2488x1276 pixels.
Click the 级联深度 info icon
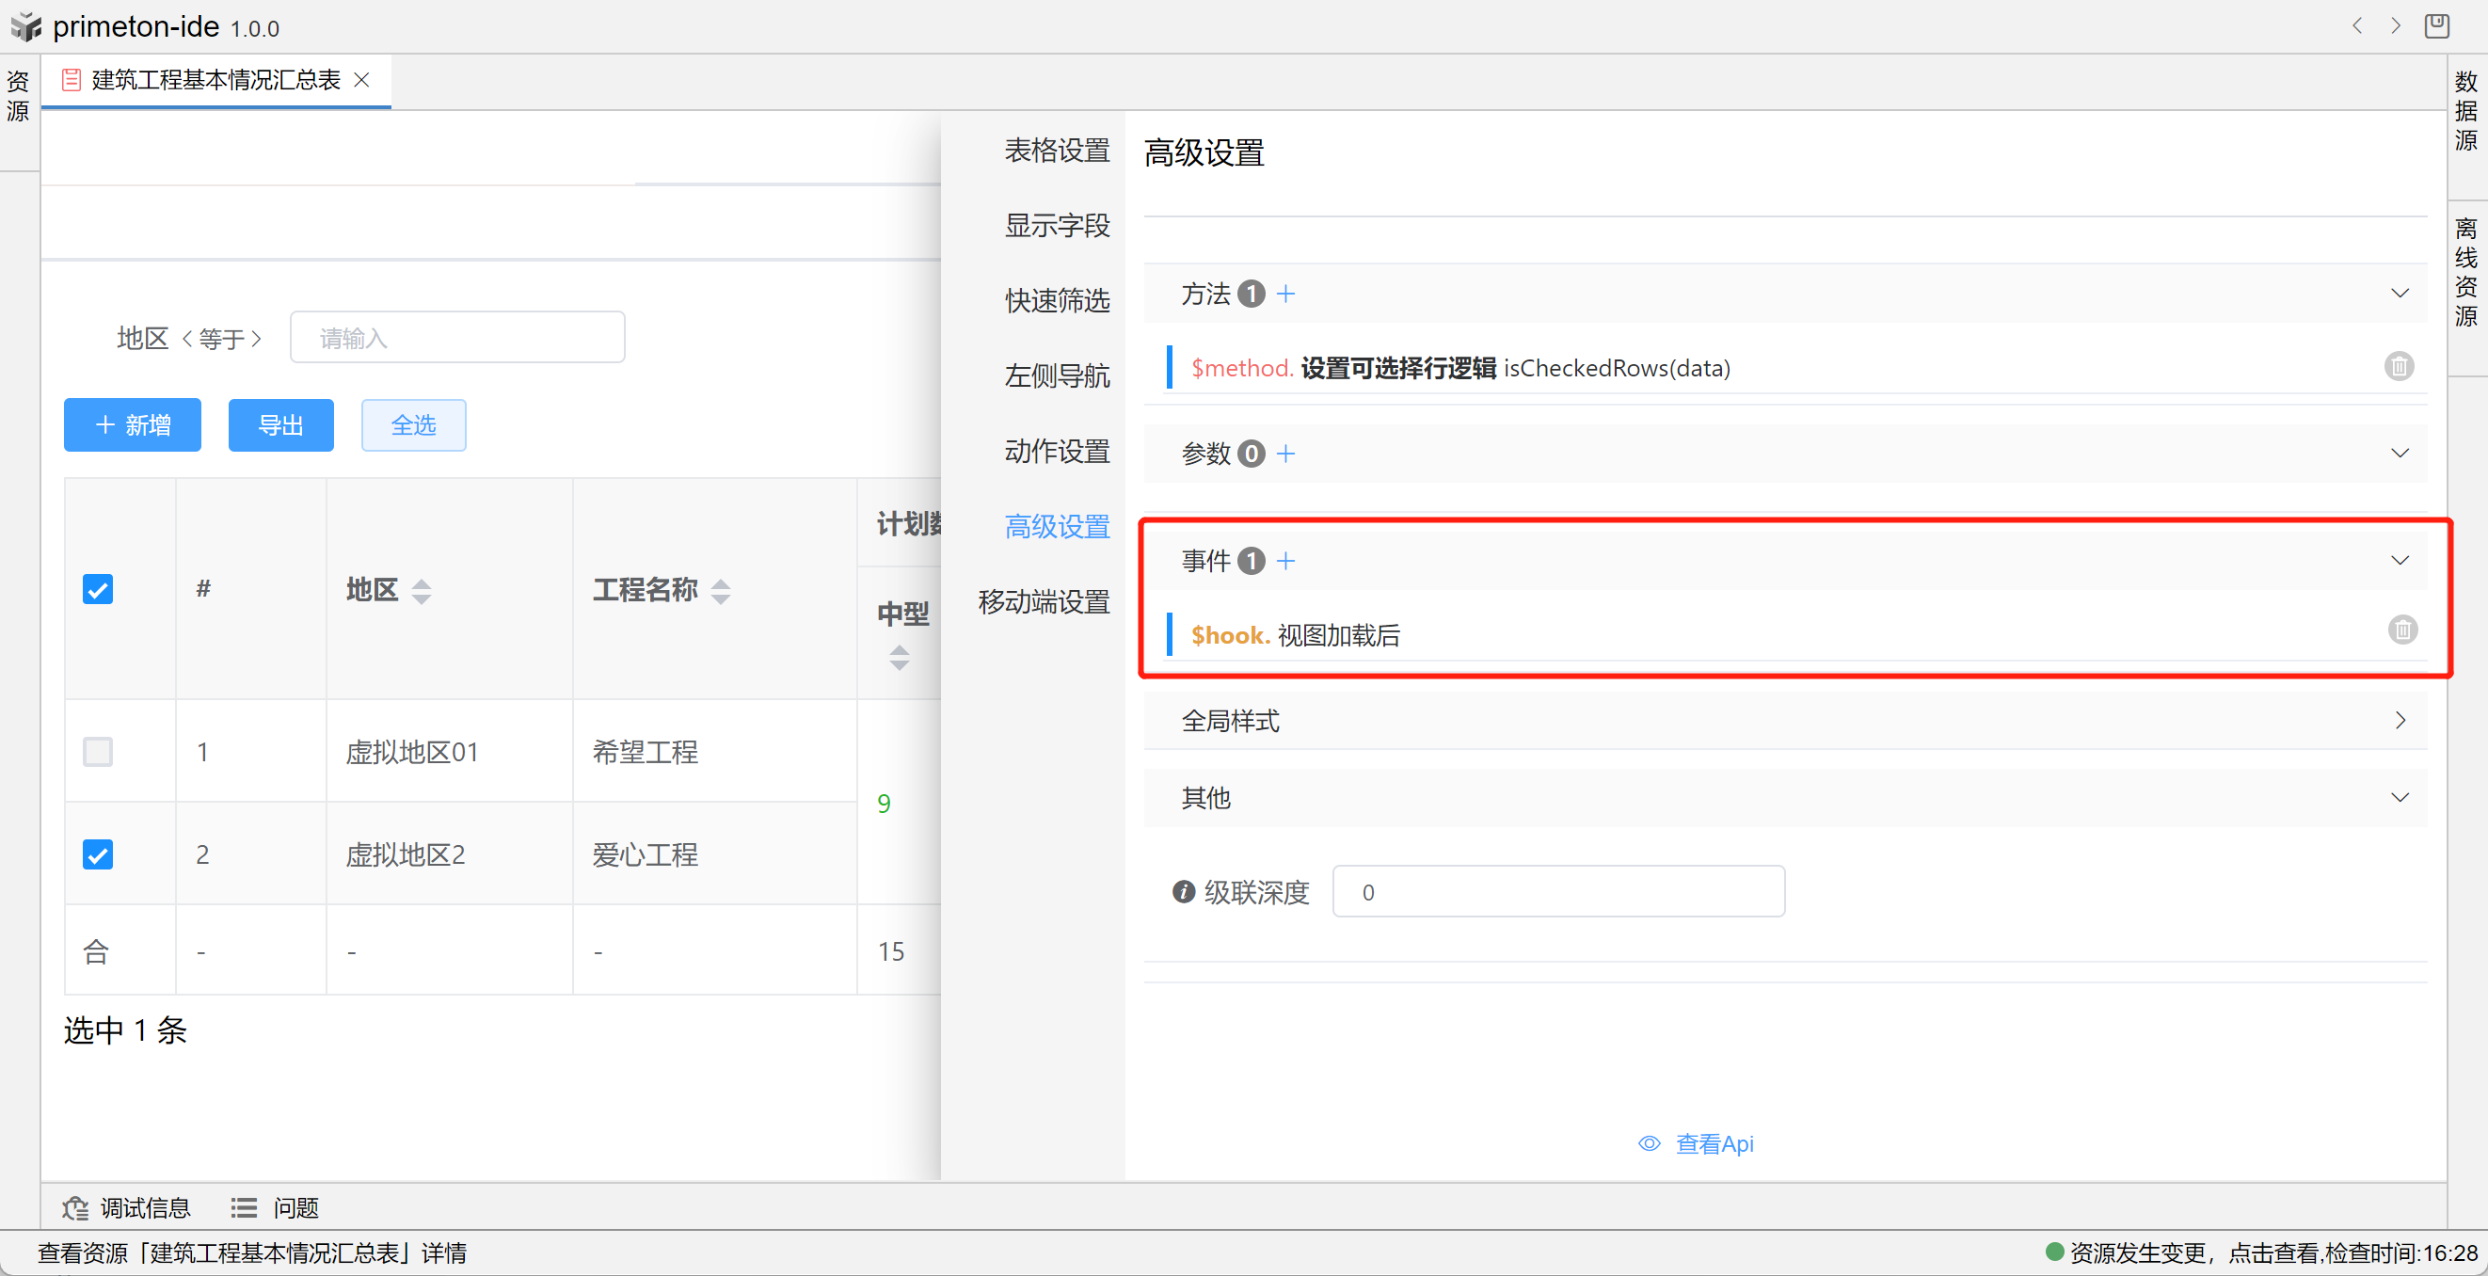1183,891
